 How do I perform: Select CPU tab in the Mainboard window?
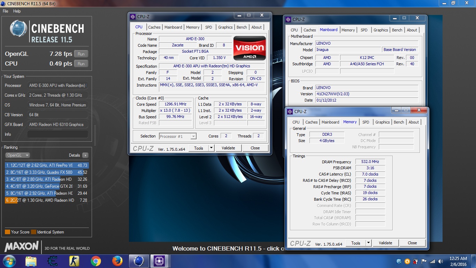click(x=294, y=30)
